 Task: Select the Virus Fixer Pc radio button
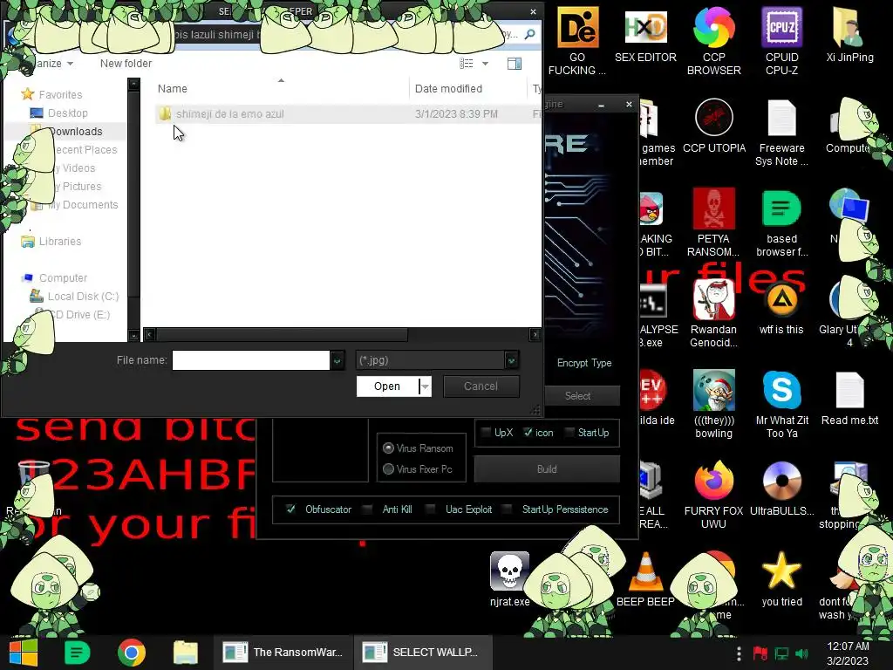tap(388, 468)
